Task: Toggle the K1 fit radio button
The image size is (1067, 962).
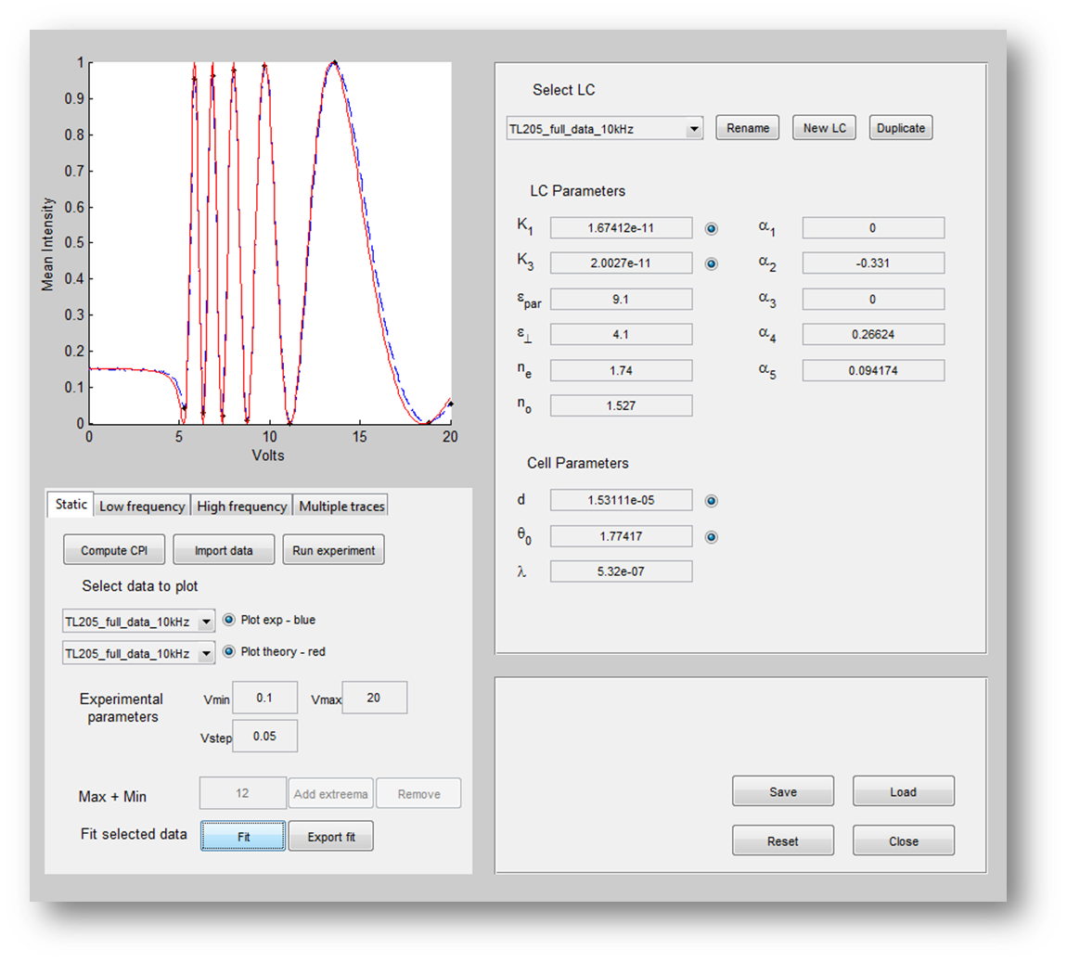Action: (711, 228)
